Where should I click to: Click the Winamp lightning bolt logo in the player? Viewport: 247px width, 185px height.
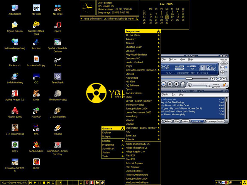224,85
